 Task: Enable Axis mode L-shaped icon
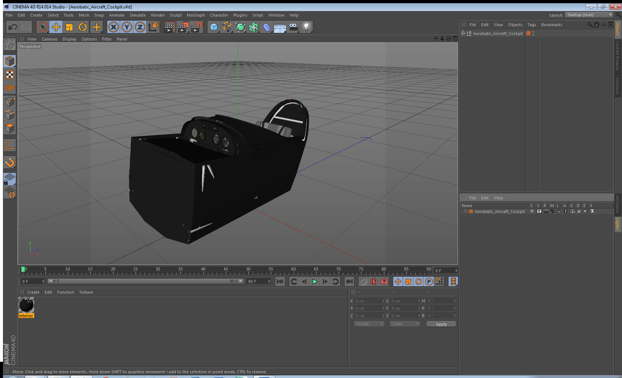10,146
